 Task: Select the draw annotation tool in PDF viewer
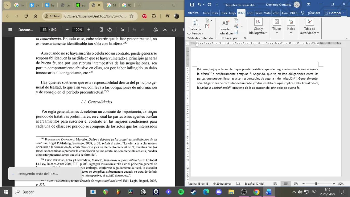122,30
